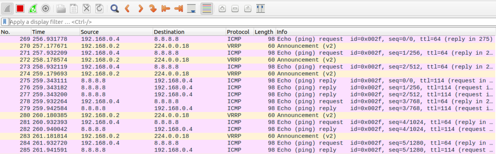The width and height of the screenshot is (496, 154).
Task: Stop the running capture with red square
Action: (x=20, y=8)
